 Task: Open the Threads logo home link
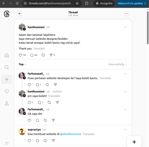[7, 14]
